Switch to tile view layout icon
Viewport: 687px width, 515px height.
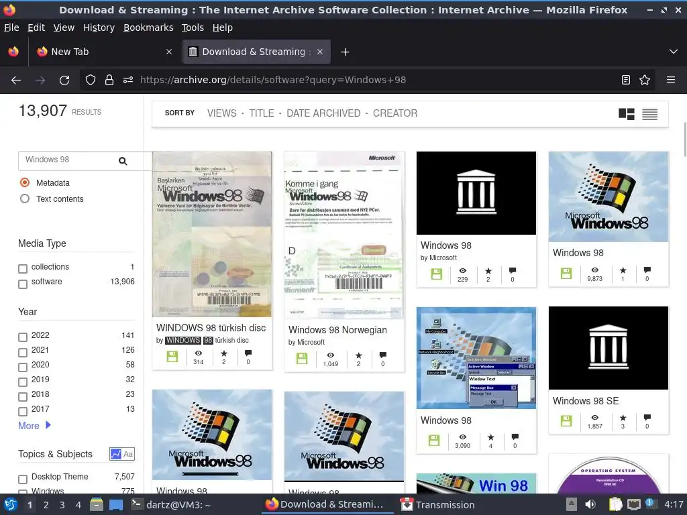click(626, 114)
